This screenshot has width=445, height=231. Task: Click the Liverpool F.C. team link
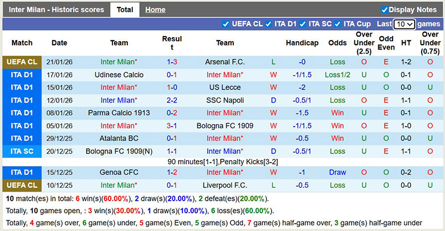pyautogui.click(x=225, y=185)
